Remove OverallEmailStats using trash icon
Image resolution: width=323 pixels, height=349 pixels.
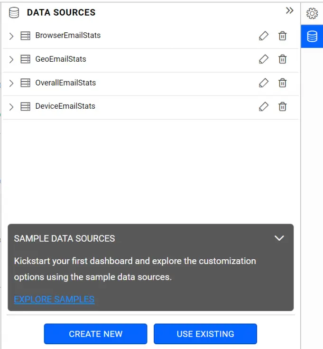282,83
